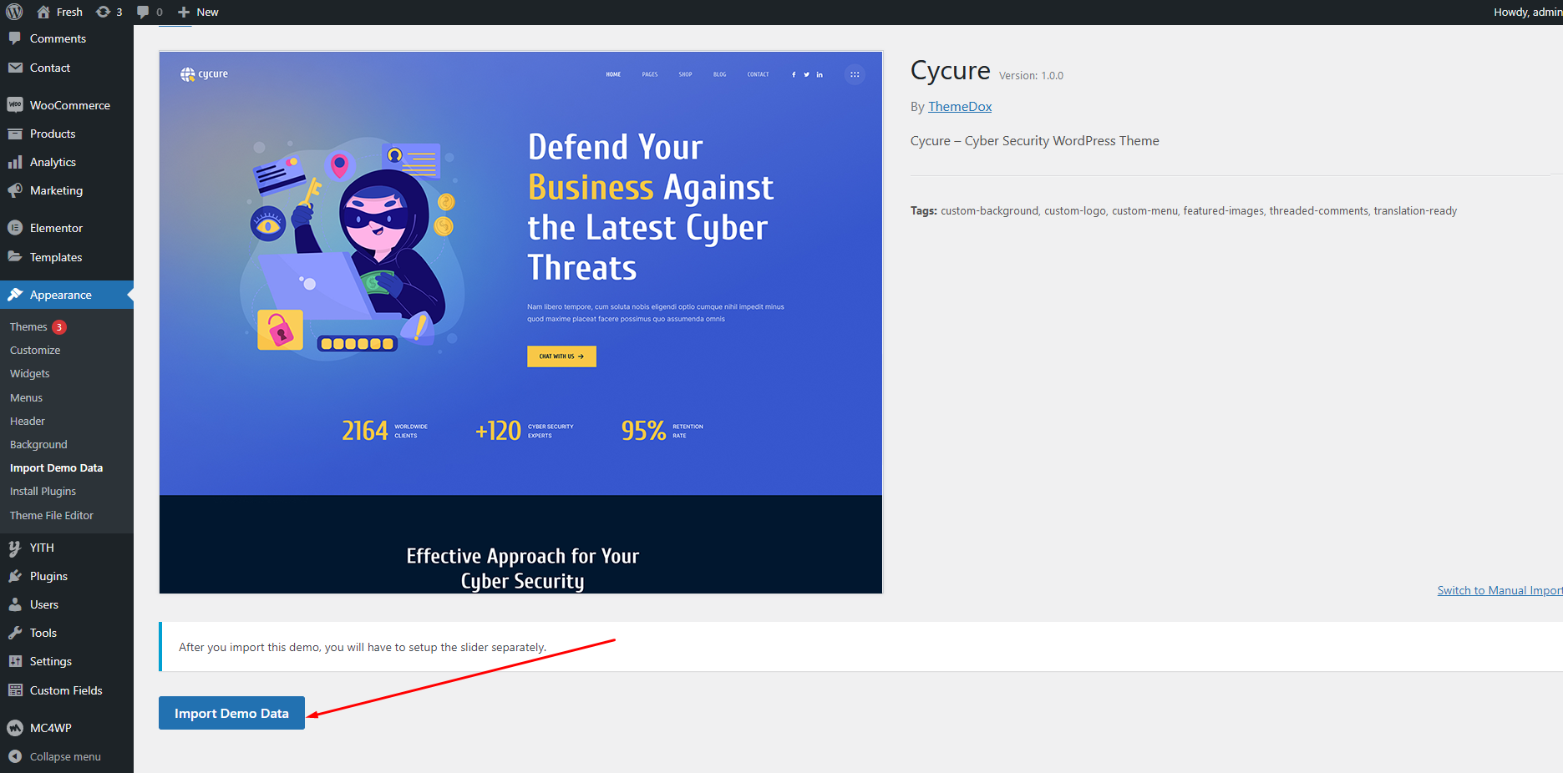1563x773 pixels.
Task: Click the Custom Fields icon
Action: (15, 690)
